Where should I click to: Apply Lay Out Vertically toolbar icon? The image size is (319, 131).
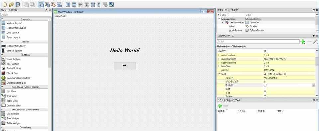pyautogui.click(x=74, y=4)
